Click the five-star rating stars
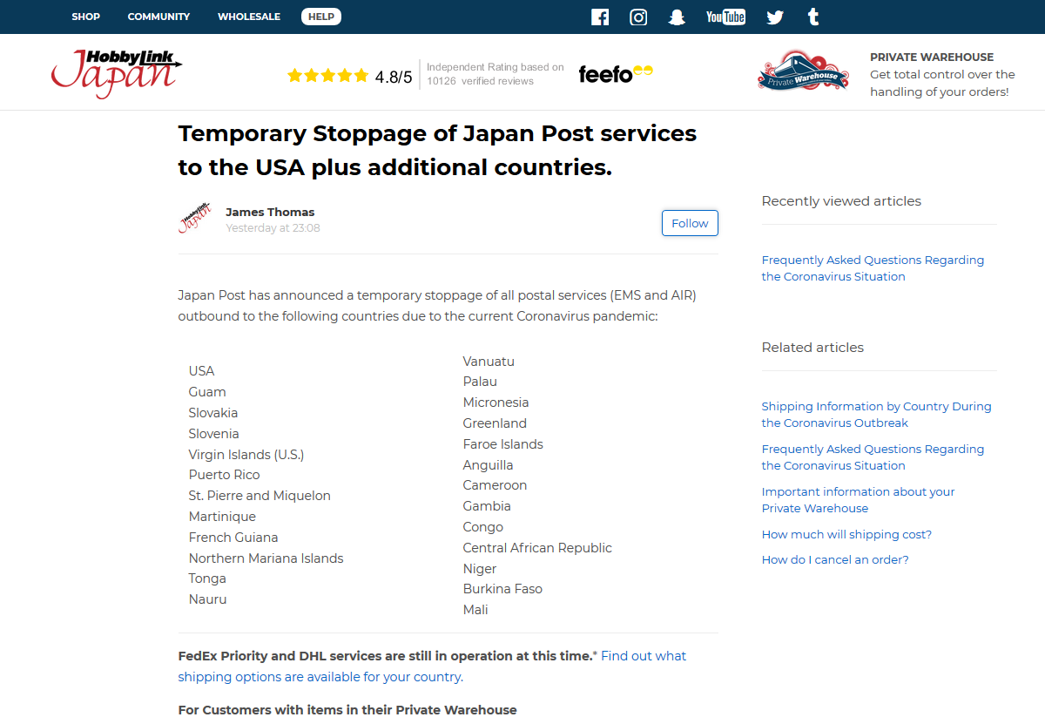 pos(327,76)
